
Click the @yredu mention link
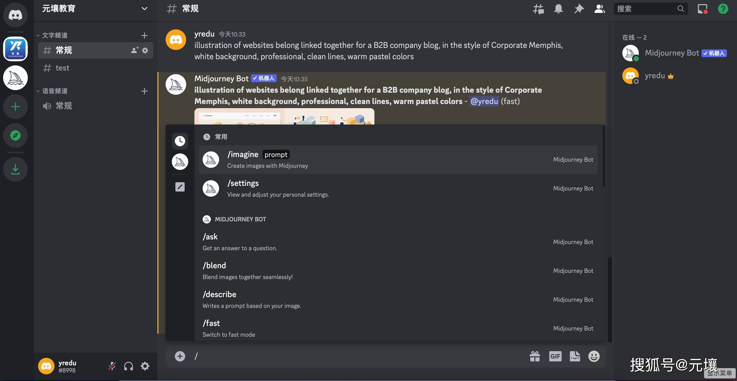click(x=484, y=101)
